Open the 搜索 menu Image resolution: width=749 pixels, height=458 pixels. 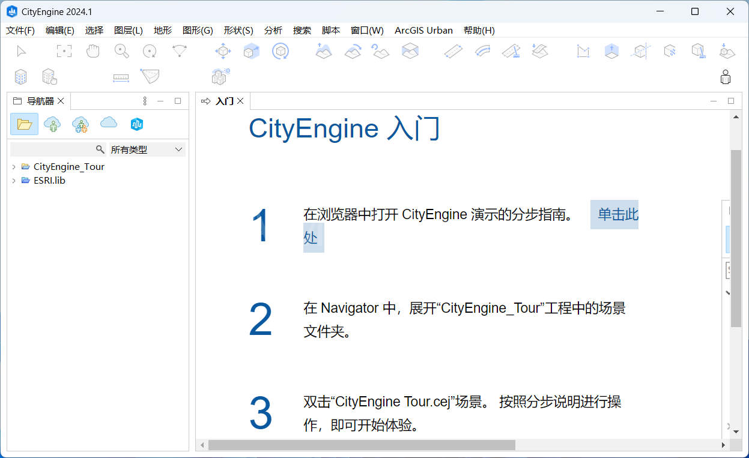coord(302,31)
